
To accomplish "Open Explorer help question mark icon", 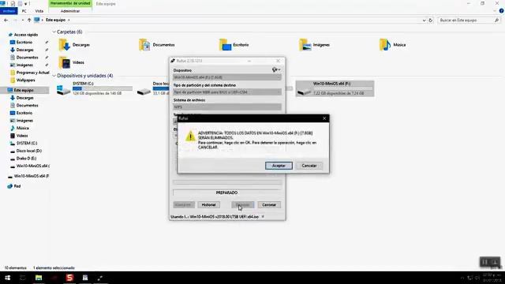I will [502, 11].
